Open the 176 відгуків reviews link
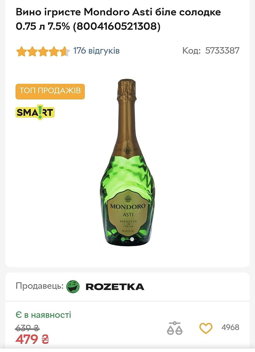255x352 pixels. tap(97, 51)
